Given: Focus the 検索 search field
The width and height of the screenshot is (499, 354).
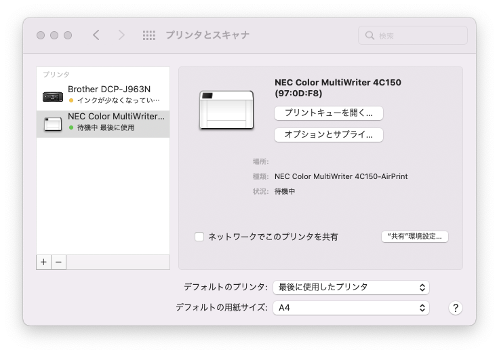Looking at the screenshot, I should (413, 35).
